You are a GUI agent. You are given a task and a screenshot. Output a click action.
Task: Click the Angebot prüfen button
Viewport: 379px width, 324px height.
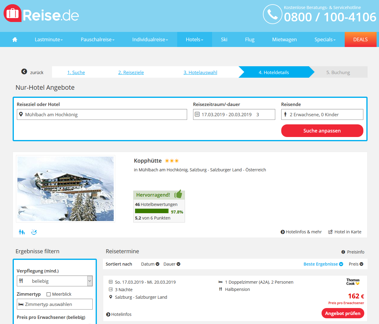(343, 313)
